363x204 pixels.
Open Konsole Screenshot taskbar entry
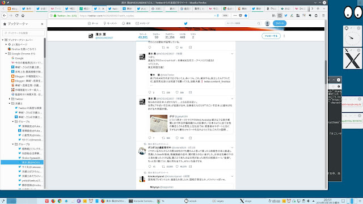141,201
